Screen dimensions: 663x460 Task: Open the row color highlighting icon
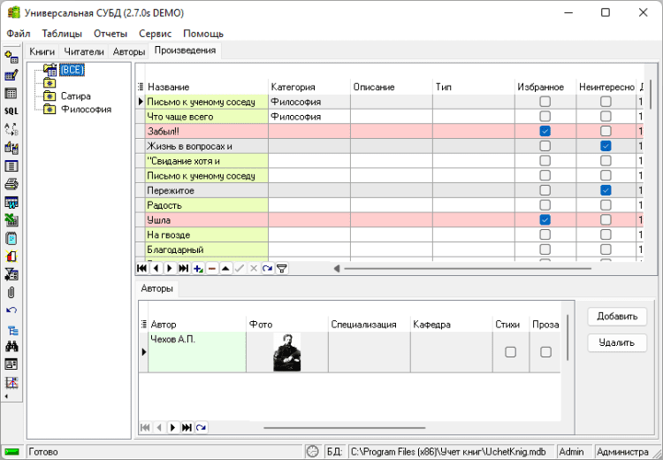click(11, 257)
